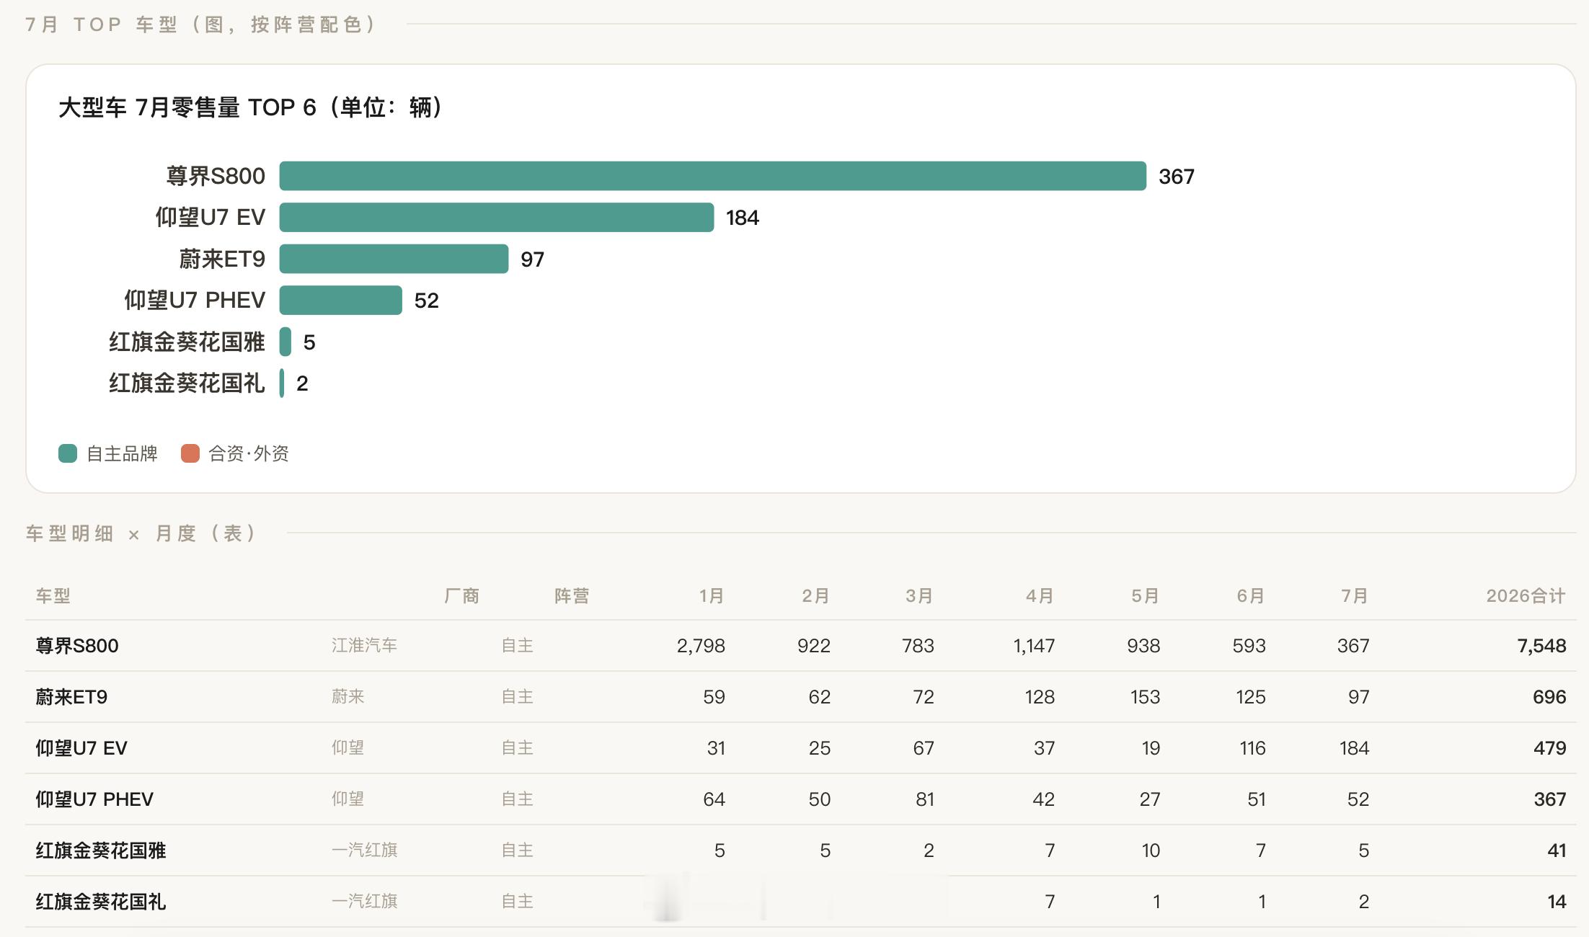Select table row name 仰望U7 PHEV

pos(94,799)
